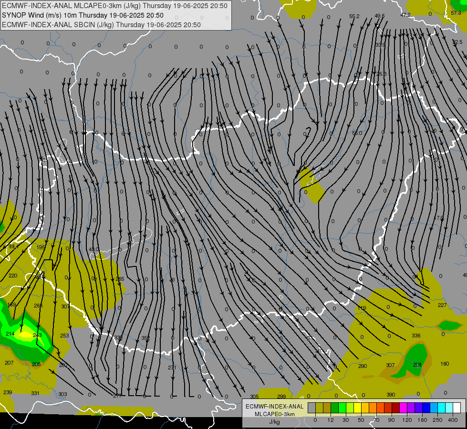Viewport: 467px width, 429px height.
Task: Select the SYNOP Wind 10m header line
Action: [83, 15]
